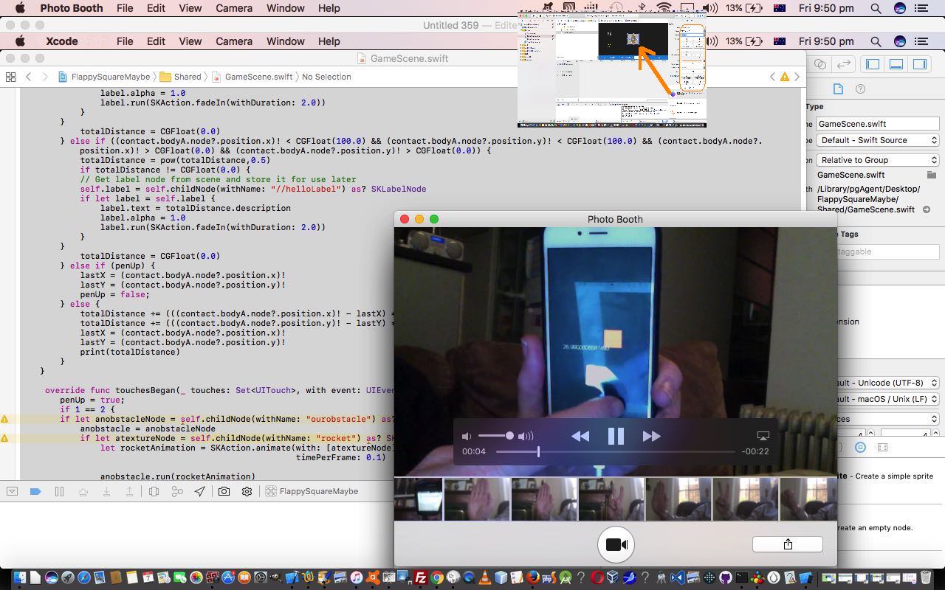Open the Xcode app menu
Viewport: 945px width, 590px height.
(62, 41)
